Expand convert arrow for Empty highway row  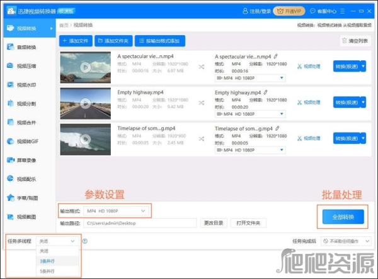point(364,102)
